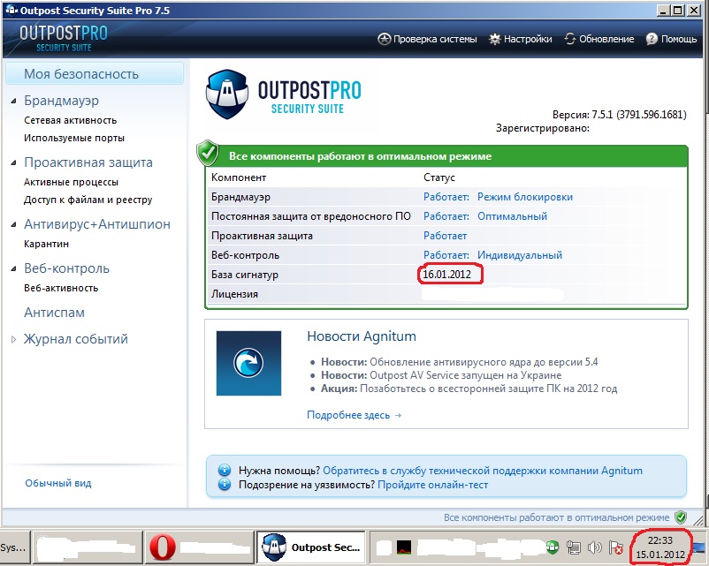709x566 pixels.
Task: Open Настройки via the gear icon
Action: pos(495,40)
